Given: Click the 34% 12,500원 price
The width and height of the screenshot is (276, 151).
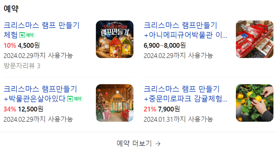Looking at the screenshot, I should coord(23,109).
